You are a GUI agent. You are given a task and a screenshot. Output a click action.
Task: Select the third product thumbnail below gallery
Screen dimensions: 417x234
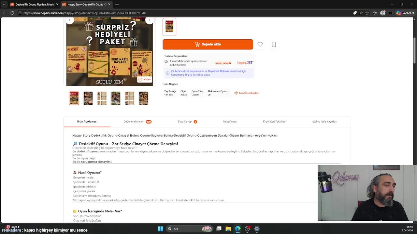point(102,98)
